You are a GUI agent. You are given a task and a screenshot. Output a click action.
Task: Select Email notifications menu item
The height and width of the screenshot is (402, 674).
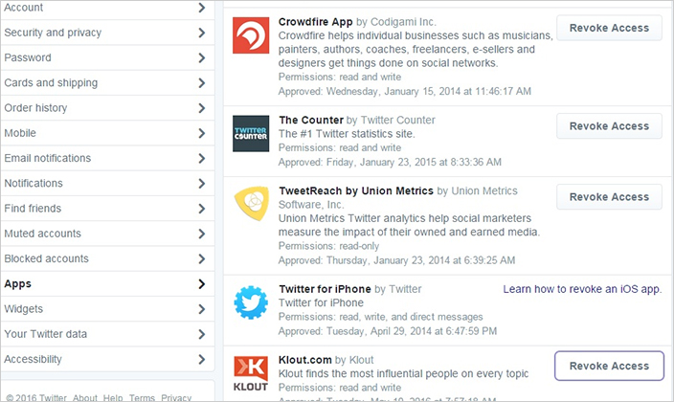(48, 158)
